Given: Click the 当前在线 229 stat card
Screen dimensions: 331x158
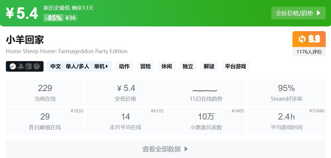Looking at the screenshot, I should click(x=45, y=93).
